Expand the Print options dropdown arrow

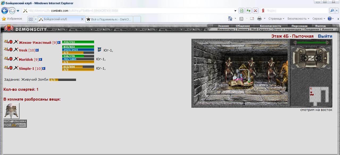point(265,19)
